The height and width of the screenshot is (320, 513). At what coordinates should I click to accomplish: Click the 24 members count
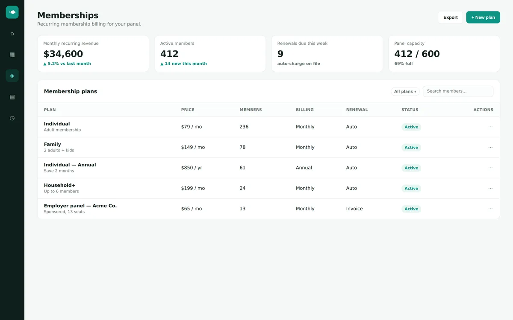click(242, 188)
